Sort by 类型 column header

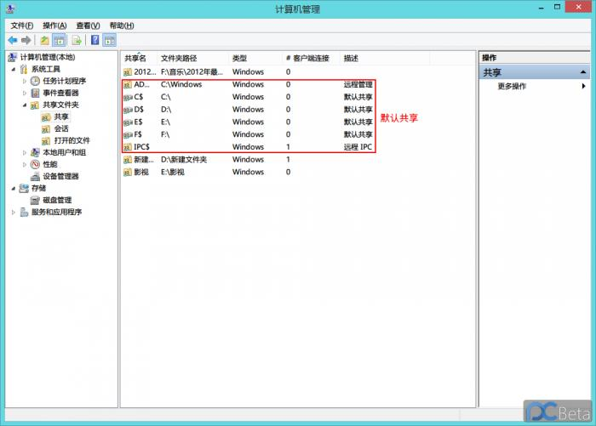[255, 58]
